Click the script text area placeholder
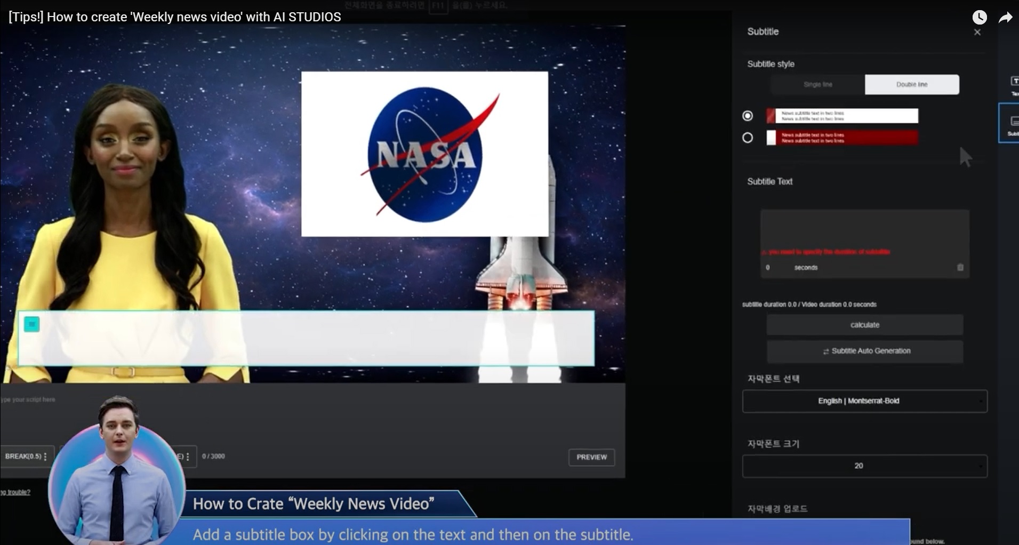 (28, 399)
